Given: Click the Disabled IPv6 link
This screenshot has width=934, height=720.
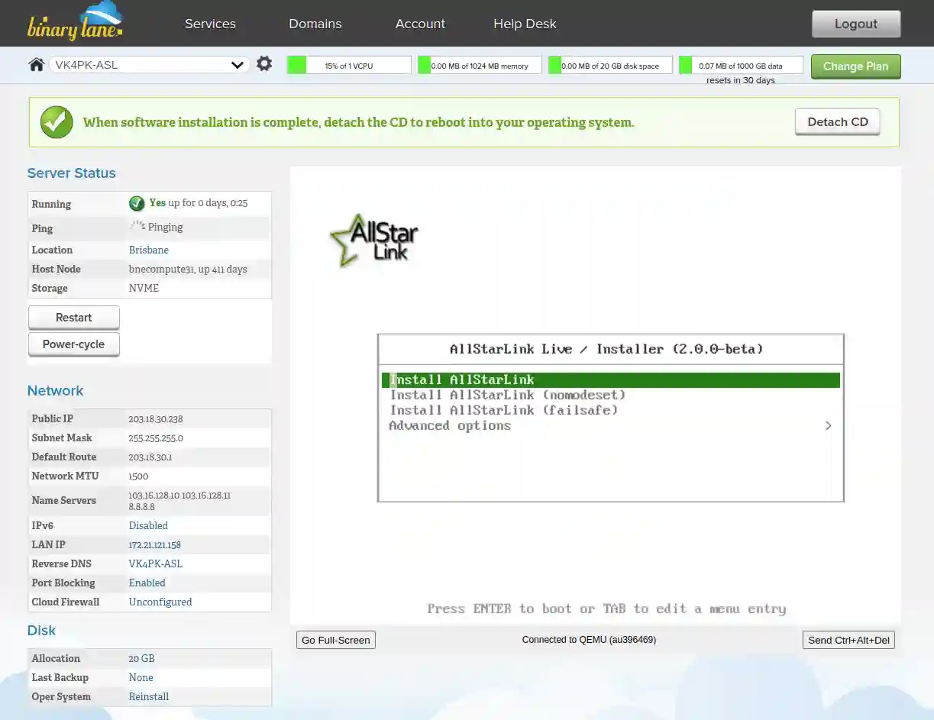Looking at the screenshot, I should pyautogui.click(x=148, y=525).
